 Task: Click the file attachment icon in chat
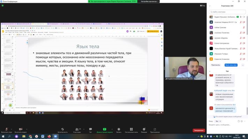point(239,121)
